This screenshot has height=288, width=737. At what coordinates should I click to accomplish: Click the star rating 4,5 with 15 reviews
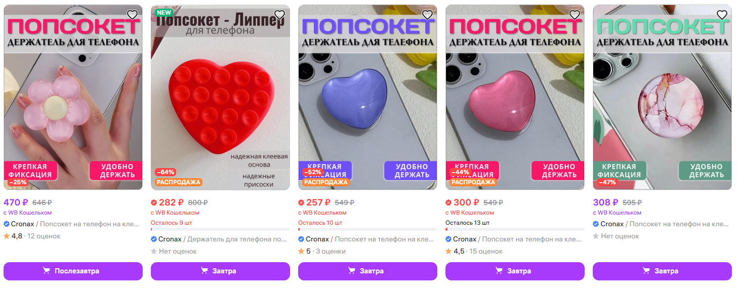(x=474, y=251)
